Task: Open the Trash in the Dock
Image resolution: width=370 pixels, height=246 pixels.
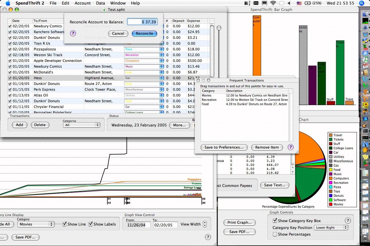Action: tap(365, 238)
